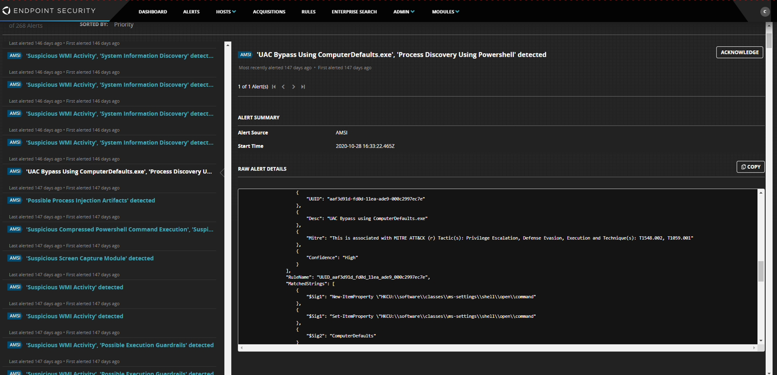777x375 pixels.
Task: Open the Rules menu item
Action: (308, 12)
